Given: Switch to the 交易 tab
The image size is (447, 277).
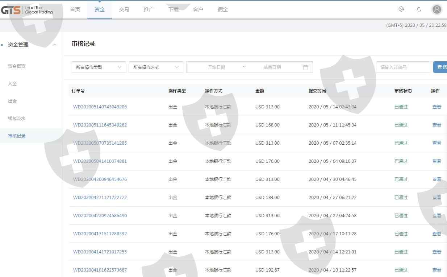Looking at the screenshot, I should click(124, 9).
